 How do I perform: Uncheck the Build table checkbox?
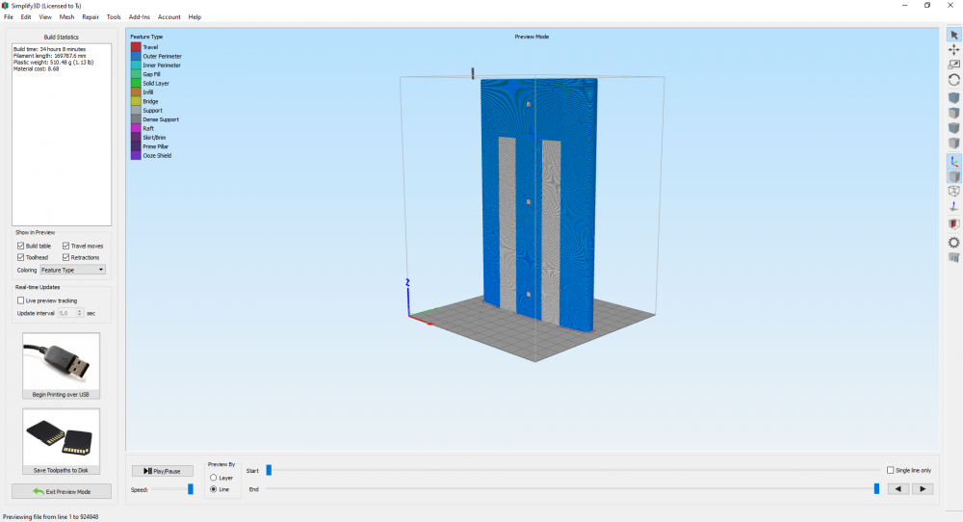tap(21, 246)
